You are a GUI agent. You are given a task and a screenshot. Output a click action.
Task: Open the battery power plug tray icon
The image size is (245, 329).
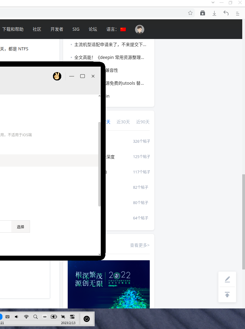pyautogui.click(x=54, y=317)
